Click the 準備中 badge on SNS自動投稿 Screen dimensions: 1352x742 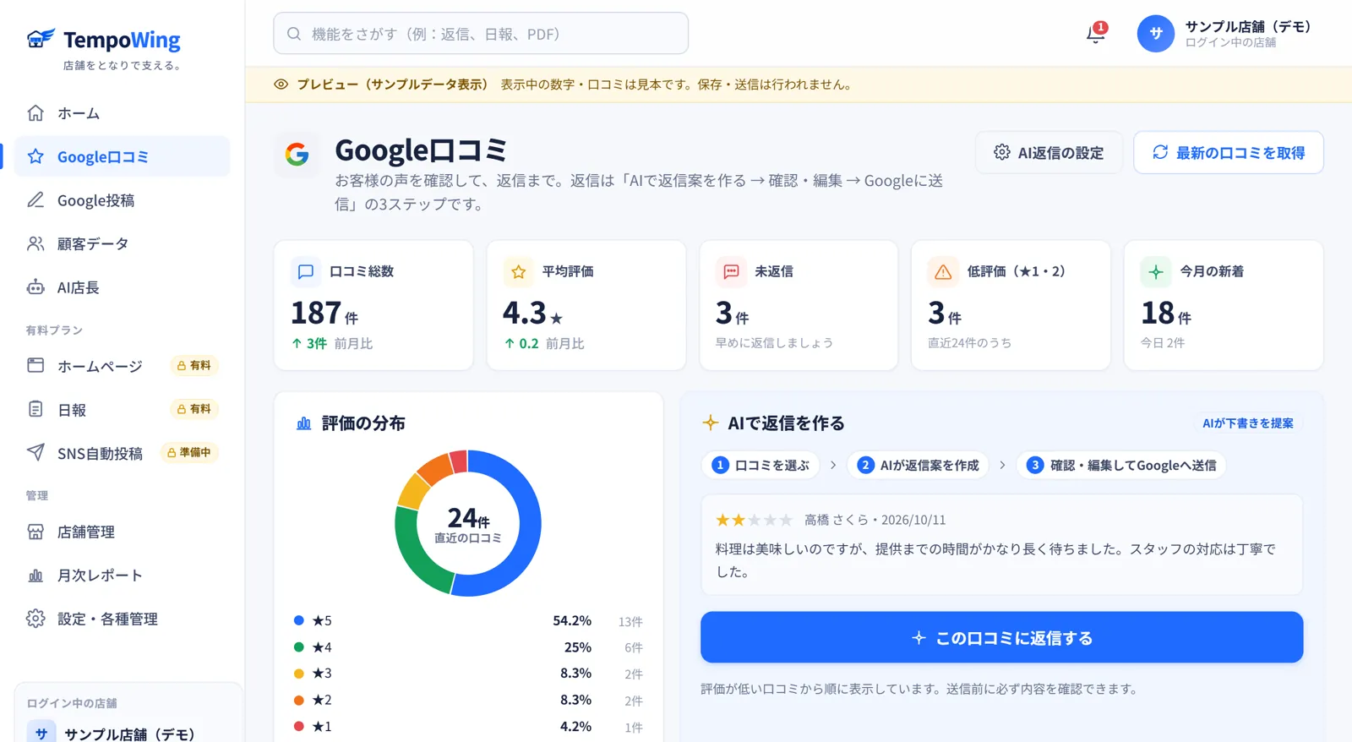pos(189,453)
